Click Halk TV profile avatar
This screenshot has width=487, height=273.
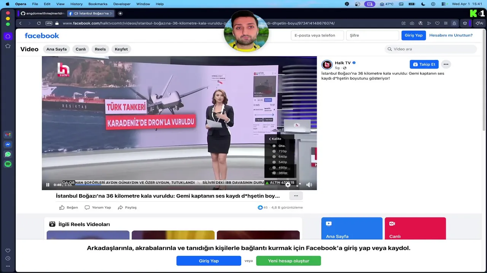coord(327,64)
